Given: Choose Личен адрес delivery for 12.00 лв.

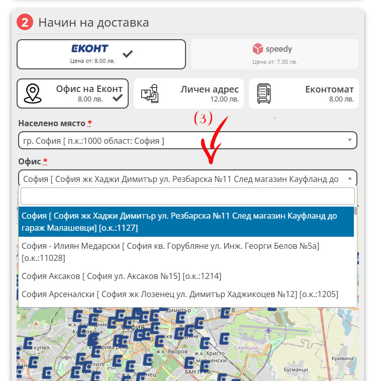Looking at the screenshot, I should pos(189,93).
